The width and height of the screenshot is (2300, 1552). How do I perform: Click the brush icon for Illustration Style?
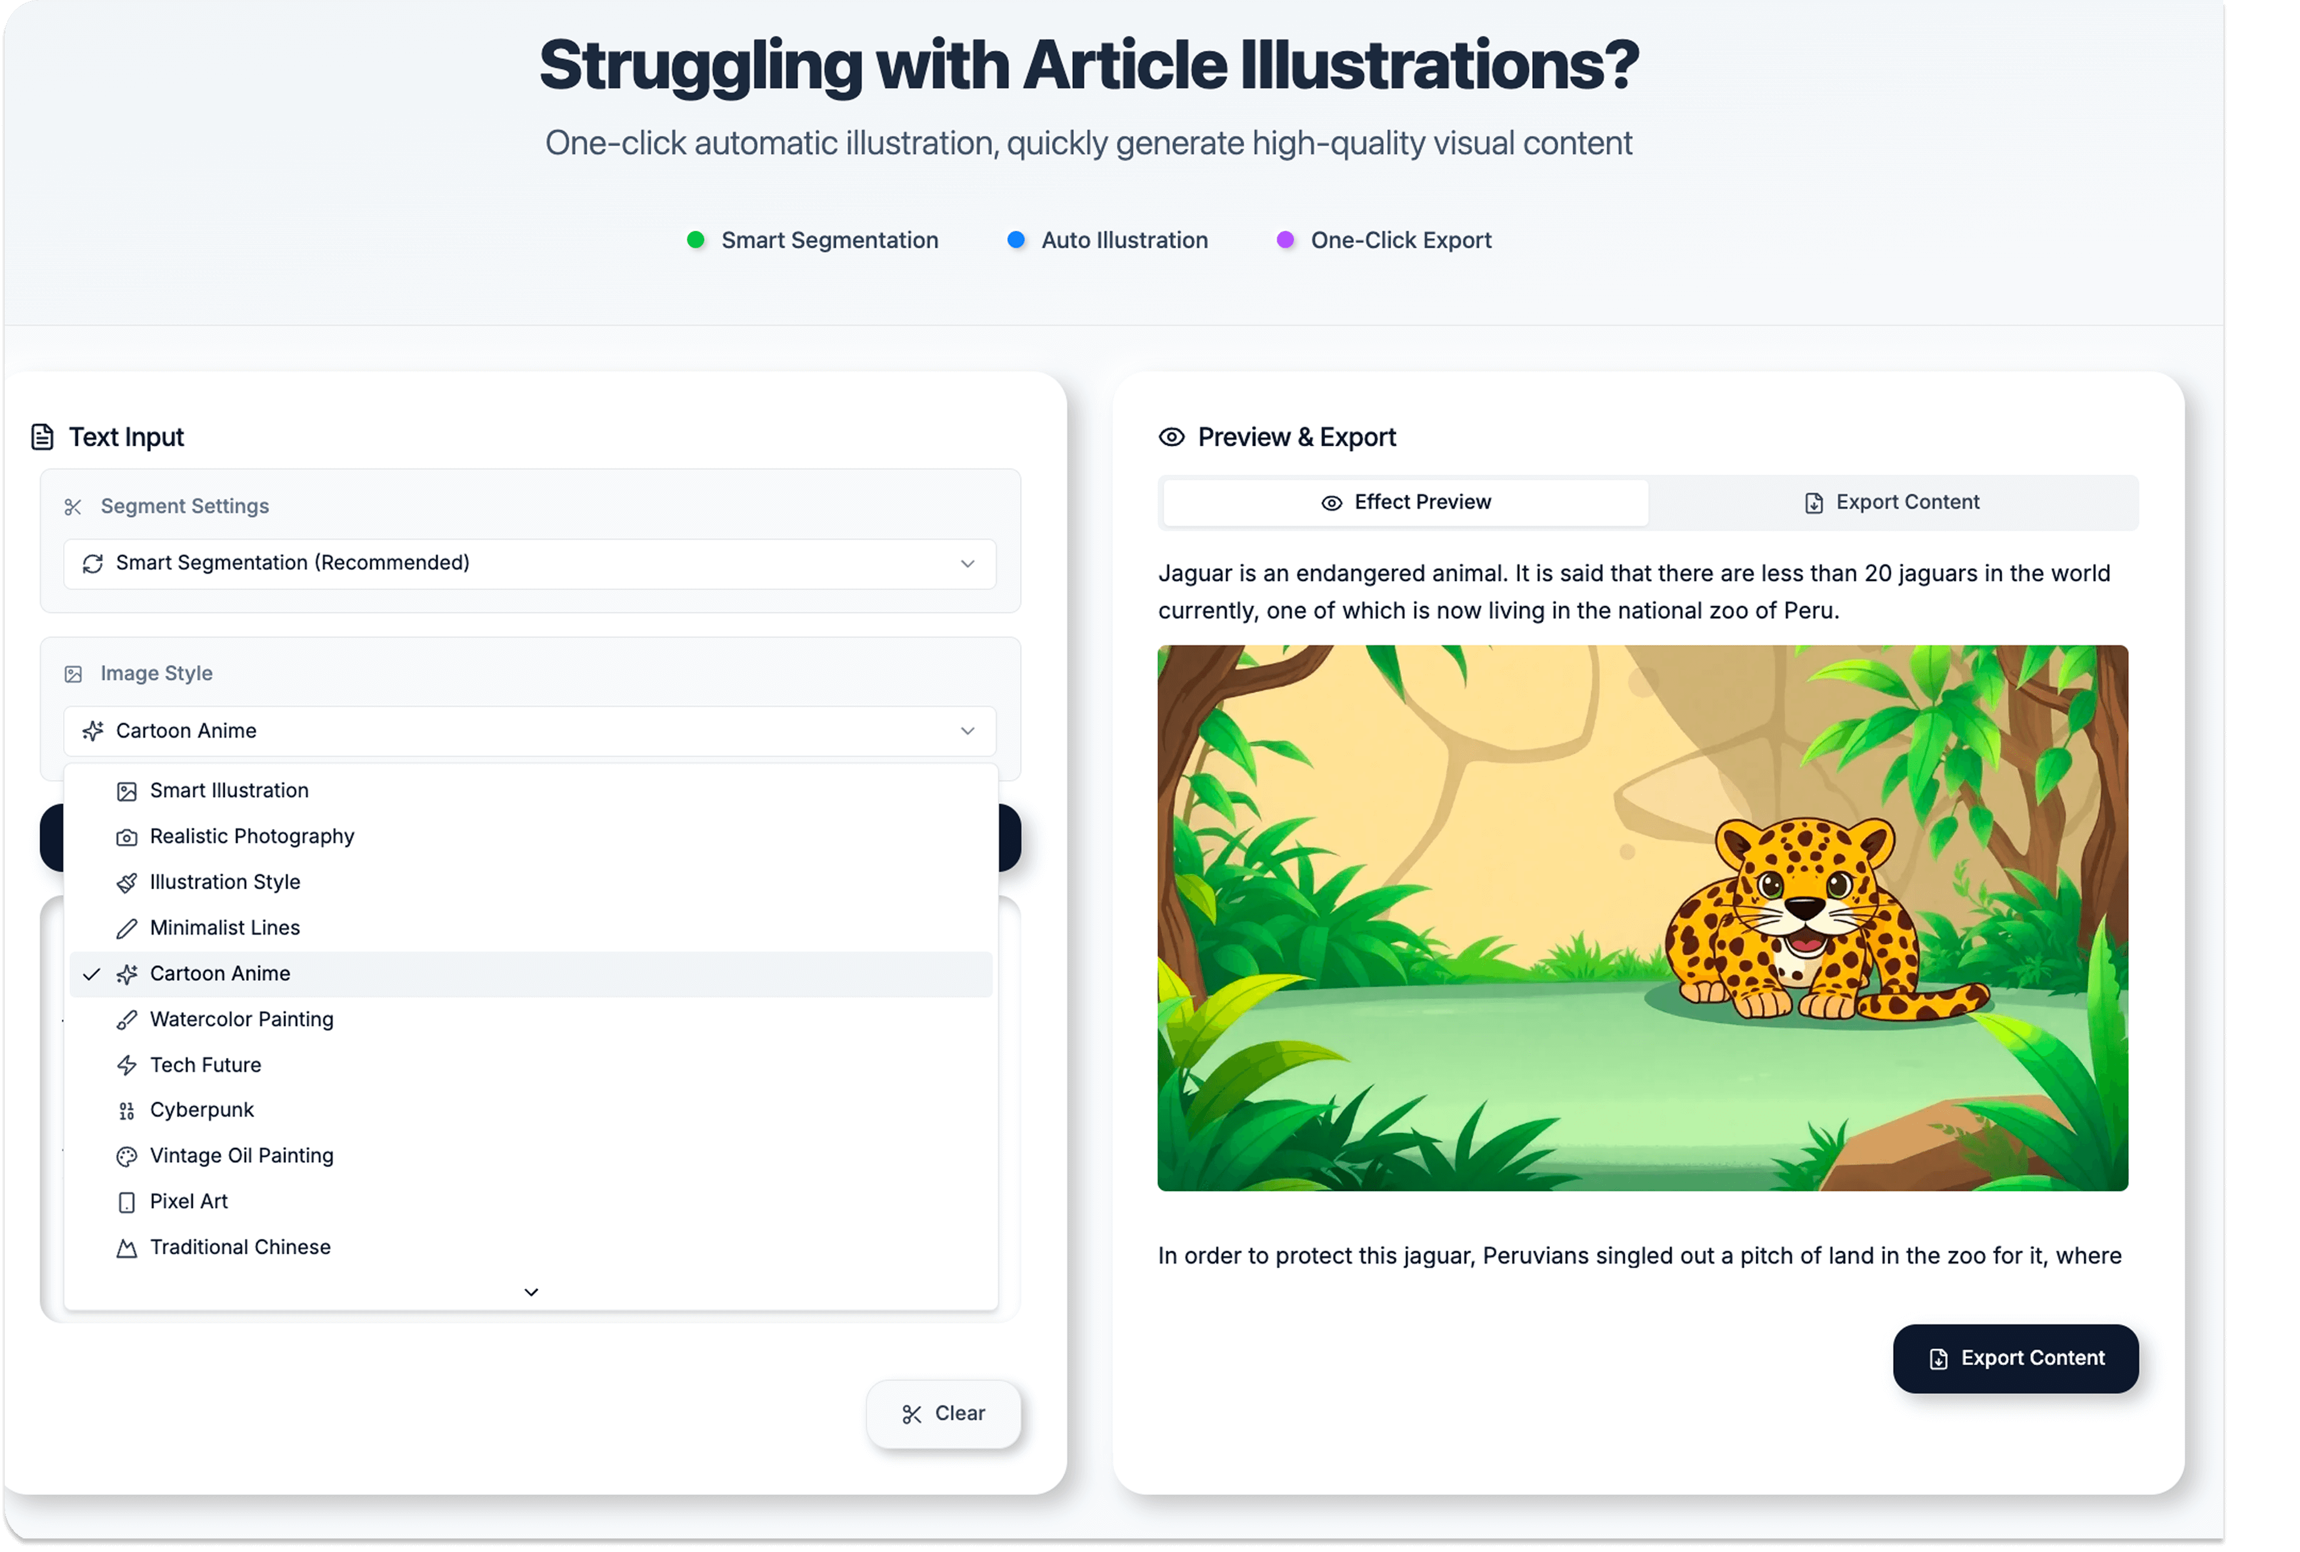pyautogui.click(x=127, y=883)
